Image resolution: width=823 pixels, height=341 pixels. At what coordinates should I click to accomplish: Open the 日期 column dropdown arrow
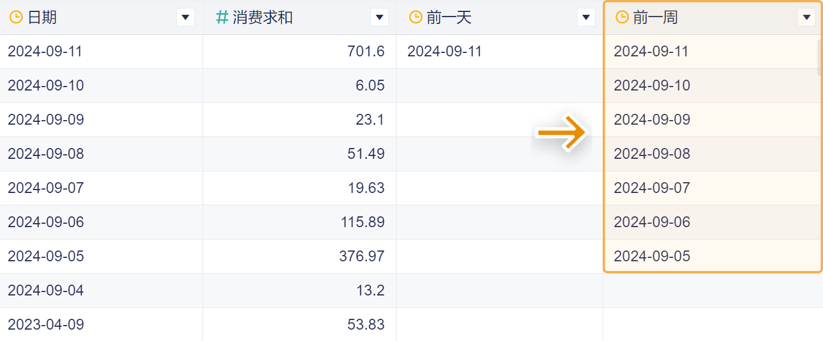coord(185,18)
